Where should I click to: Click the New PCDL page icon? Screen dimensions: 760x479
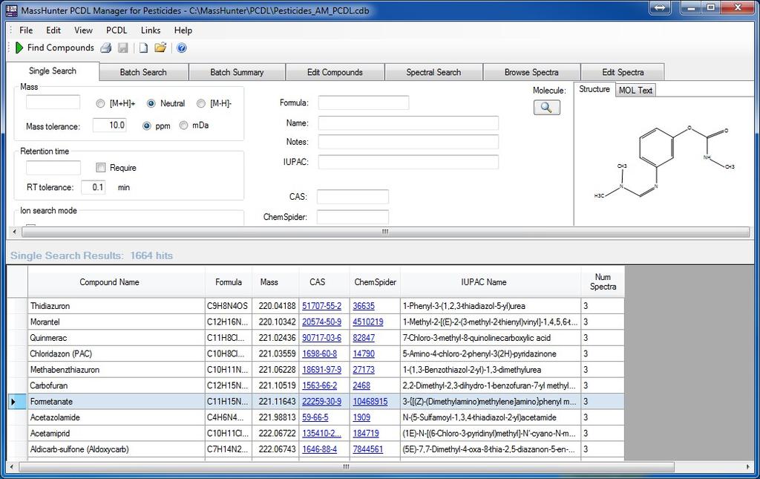pyautogui.click(x=143, y=48)
